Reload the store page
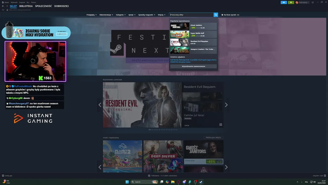328x185 pixels. point(3,10)
